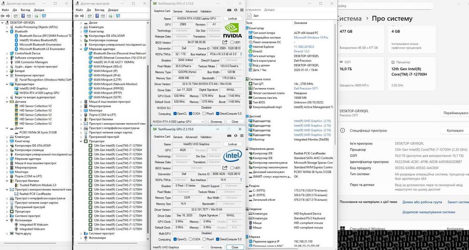This screenshot has height=250, width=469.
Task: Click Trusted Platform Module 2.0 device
Action: click(38, 185)
